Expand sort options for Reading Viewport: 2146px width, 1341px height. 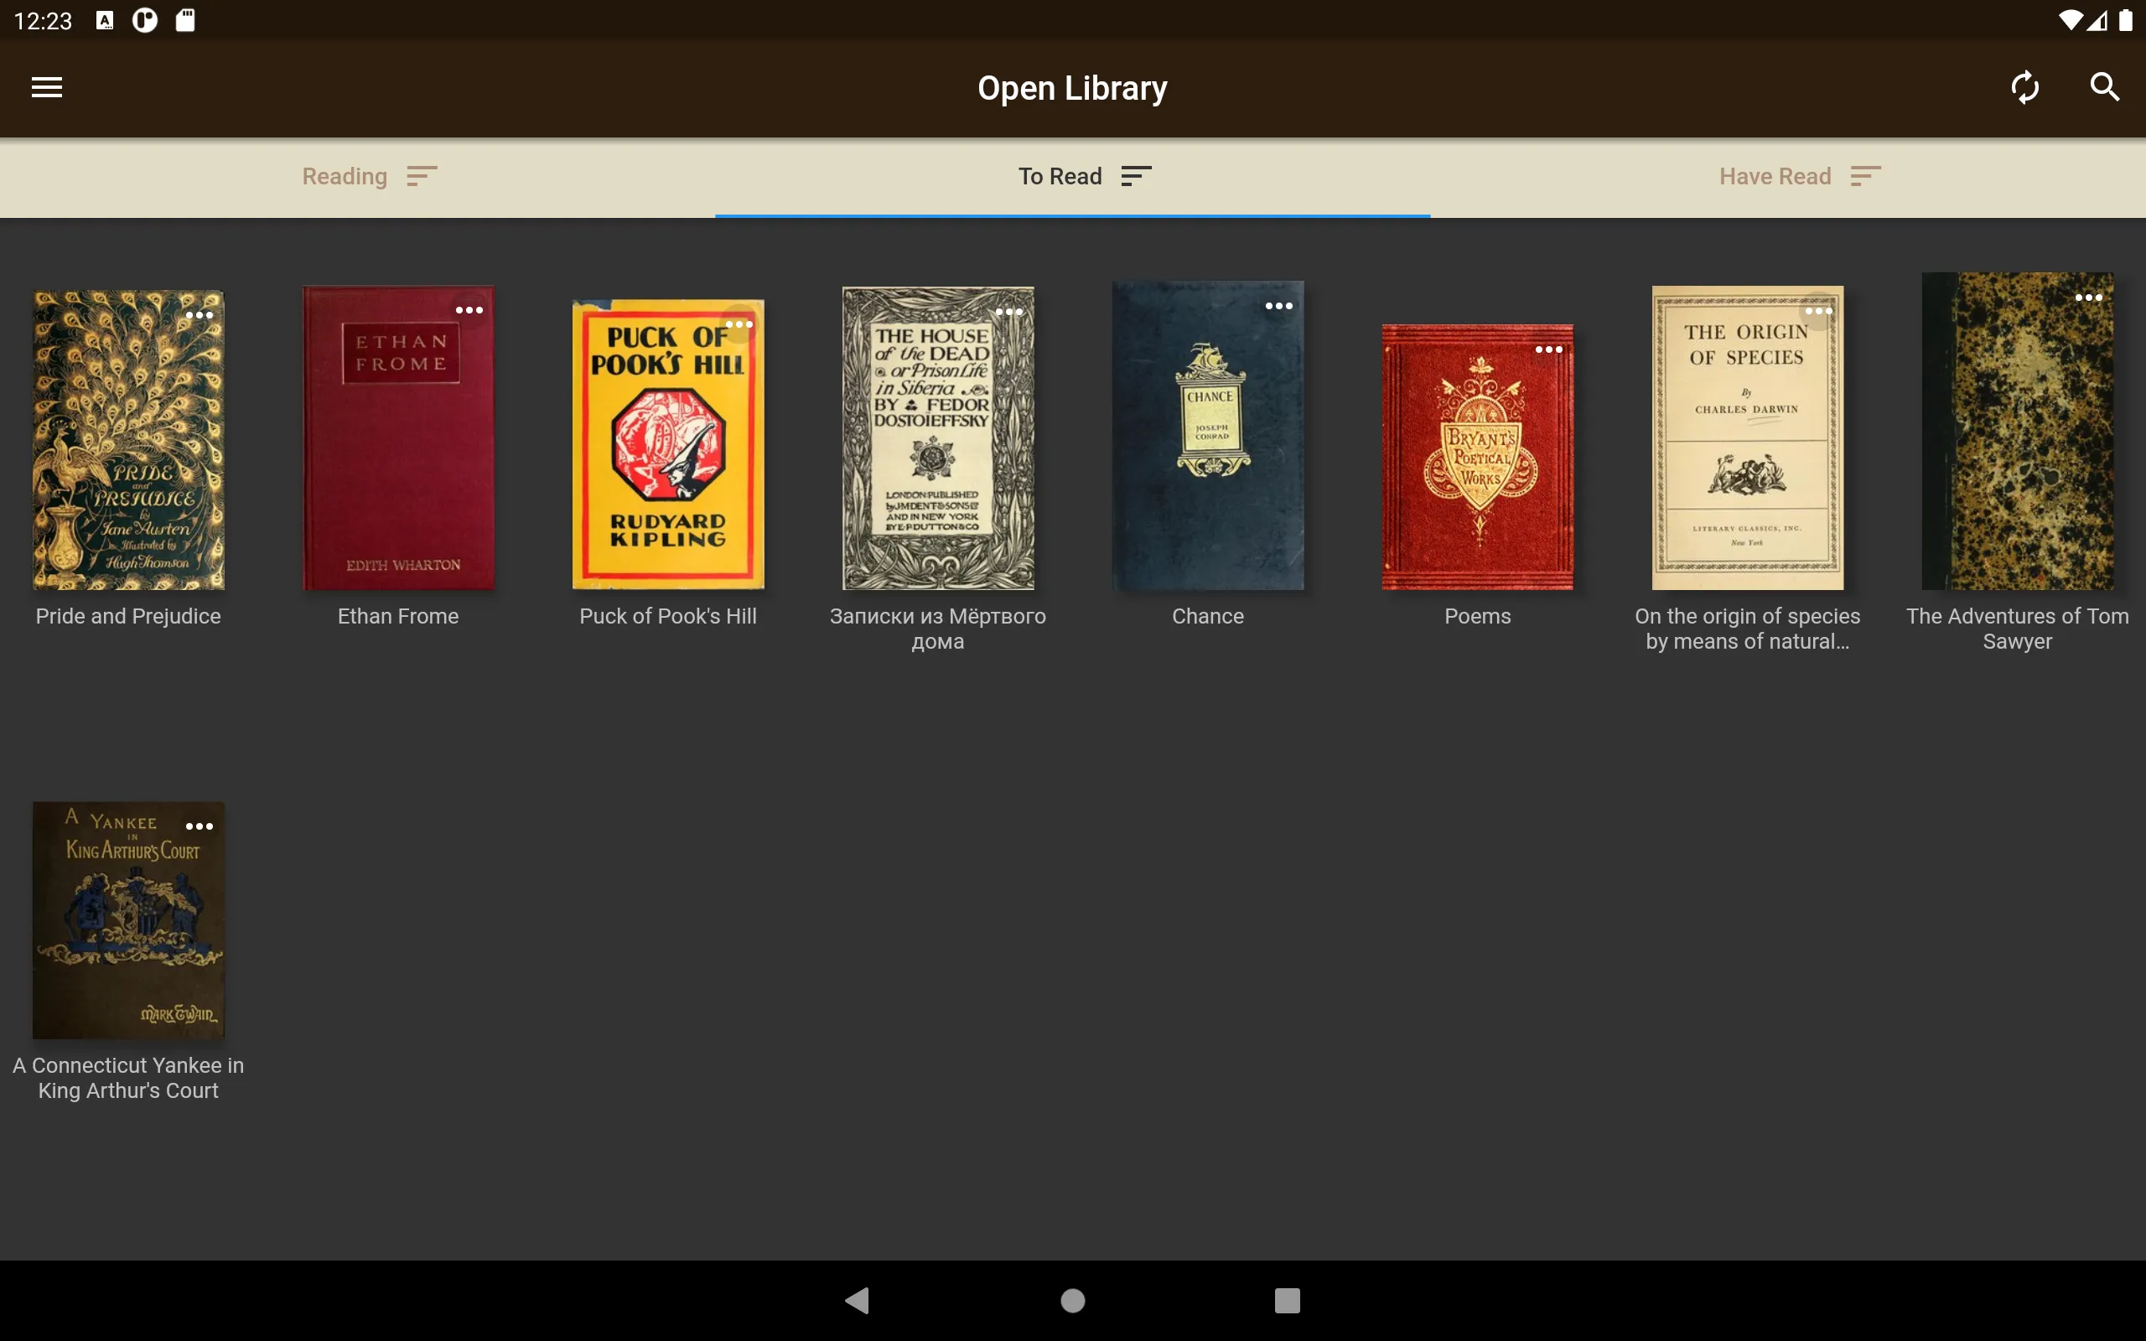point(422,176)
